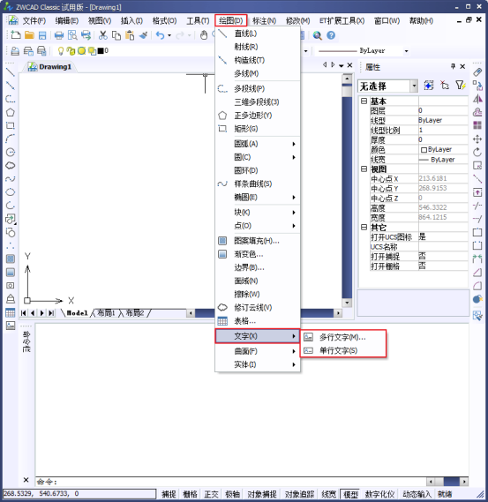Open the undo history dropdown arrow
This screenshot has height=502, width=488.
point(169,35)
